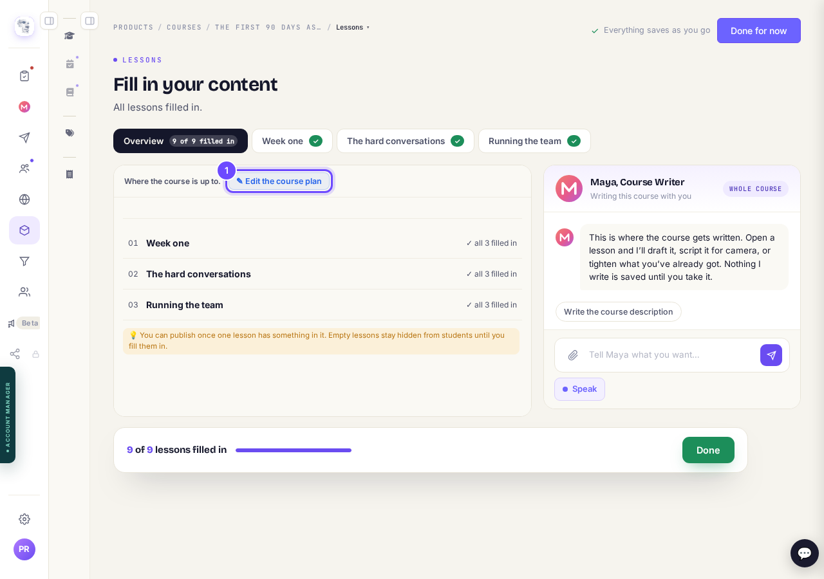Image resolution: width=824 pixels, height=579 pixels.
Task: Click the paperclip attach icon
Action: point(573,355)
